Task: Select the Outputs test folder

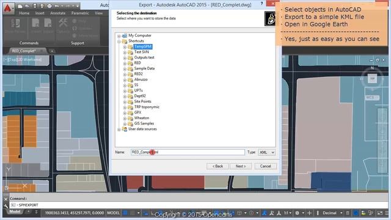Action: point(144,57)
